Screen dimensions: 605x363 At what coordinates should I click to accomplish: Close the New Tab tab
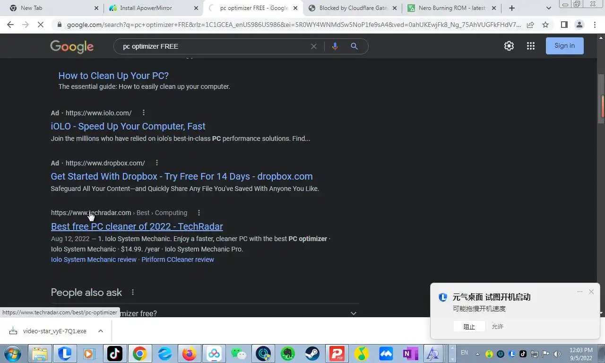[x=96, y=8]
